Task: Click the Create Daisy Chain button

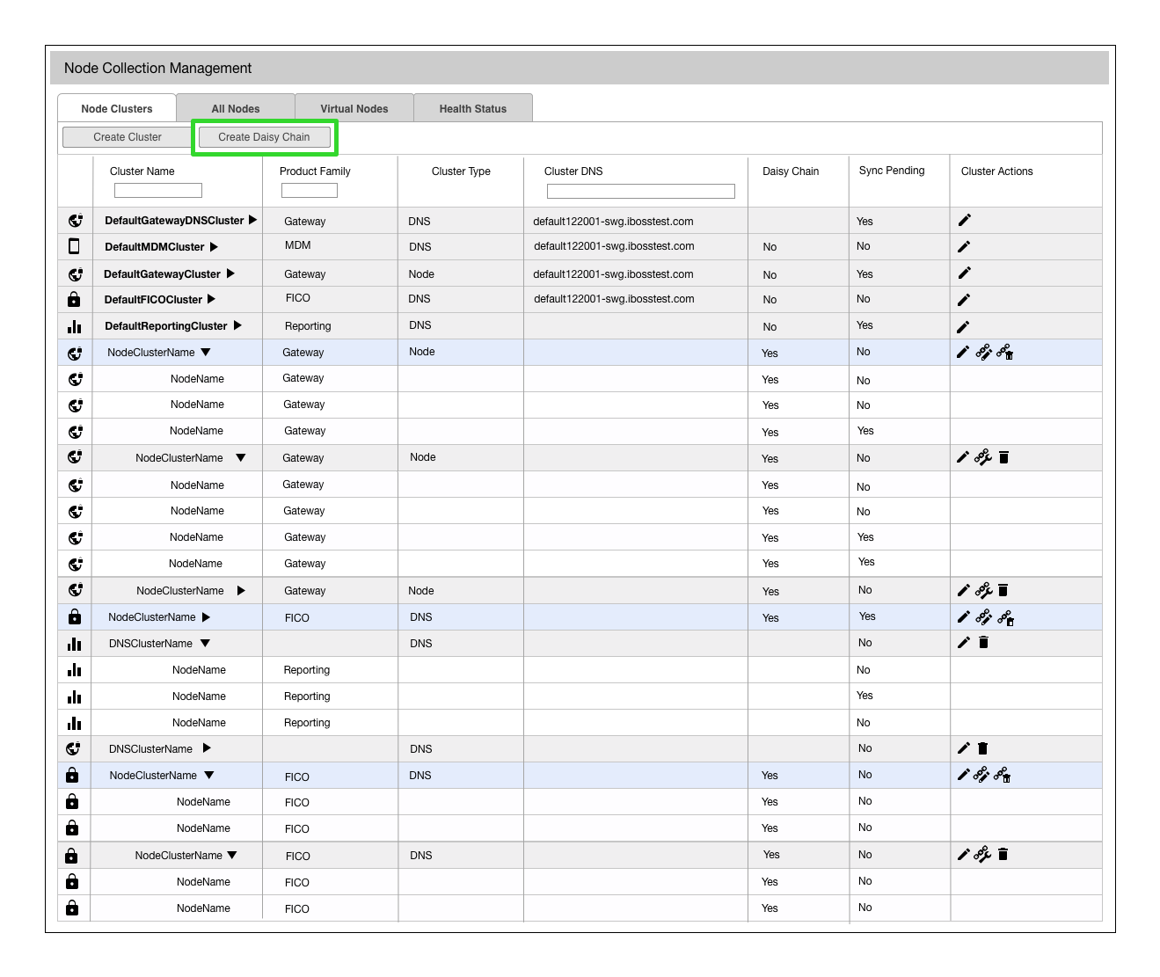Action: point(264,137)
